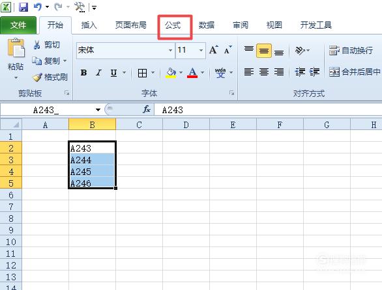Switch to the 插入 tab
Viewport: 382px width, 290px height.
pyautogui.click(x=89, y=25)
